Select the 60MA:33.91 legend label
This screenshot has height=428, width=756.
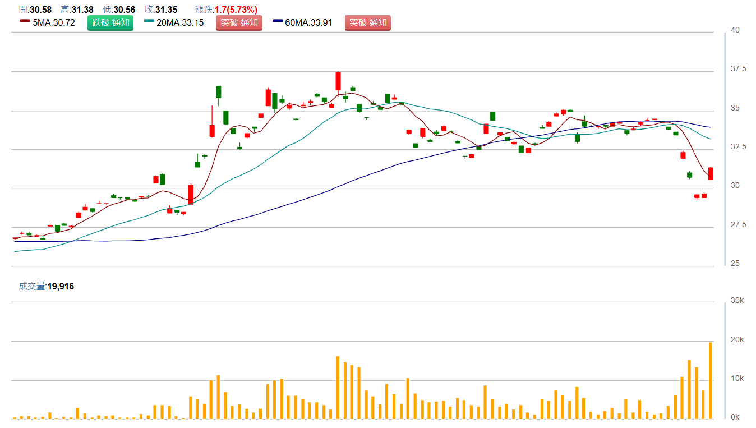308,23
